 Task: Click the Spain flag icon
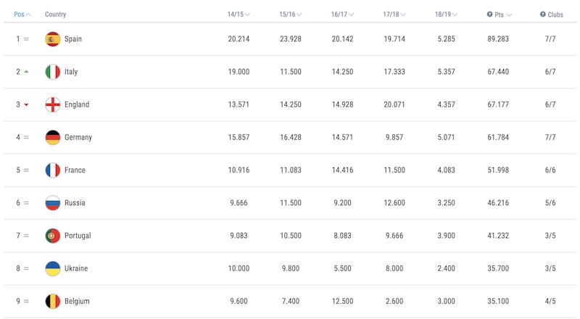(52, 39)
